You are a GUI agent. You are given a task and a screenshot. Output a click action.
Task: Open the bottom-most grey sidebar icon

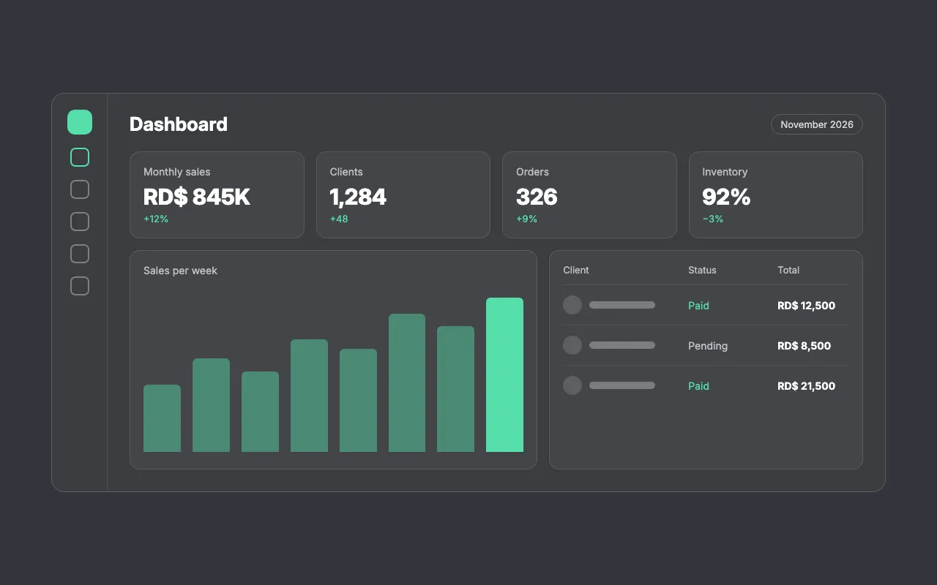pos(80,286)
